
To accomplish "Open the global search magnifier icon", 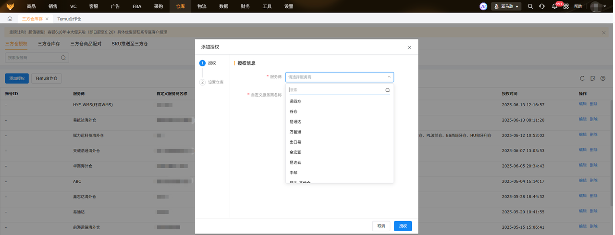I will click(530, 6).
